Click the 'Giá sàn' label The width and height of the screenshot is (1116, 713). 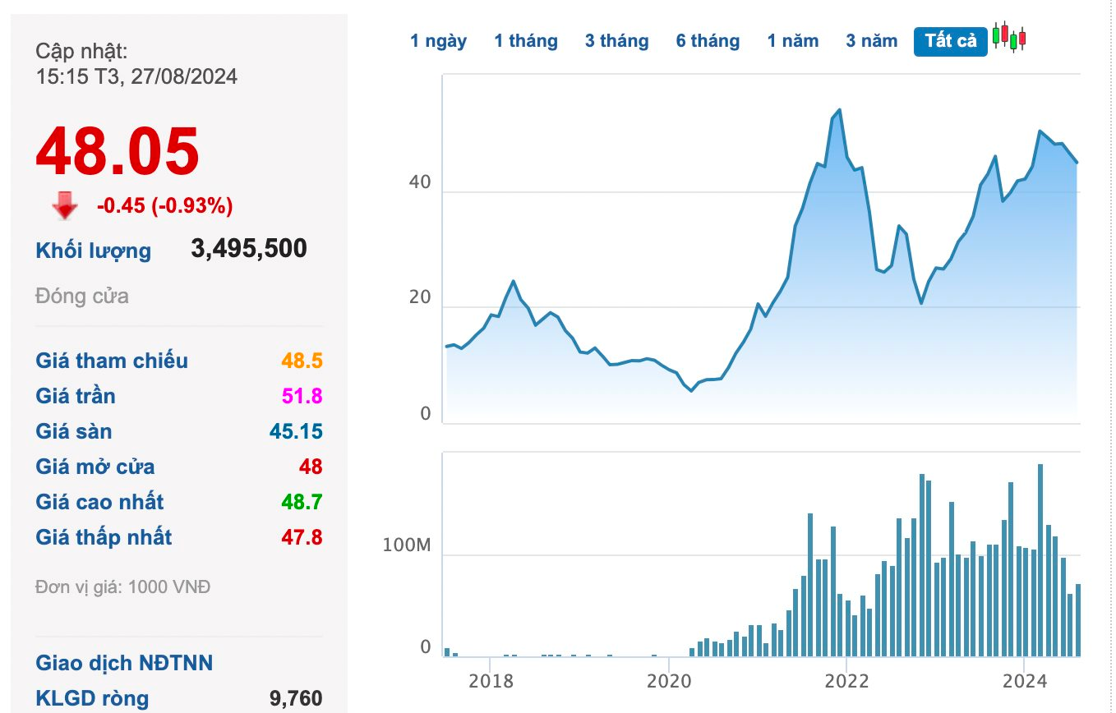click(x=74, y=431)
